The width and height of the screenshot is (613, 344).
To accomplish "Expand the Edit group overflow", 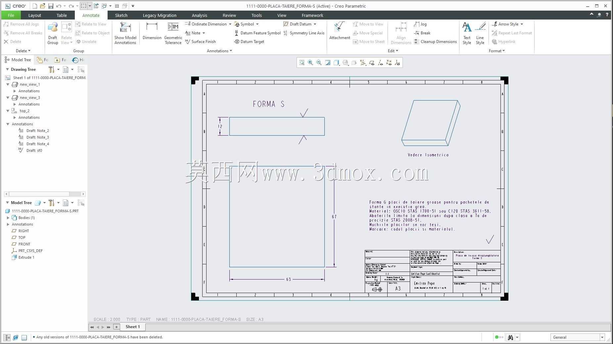I will coord(393,51).
